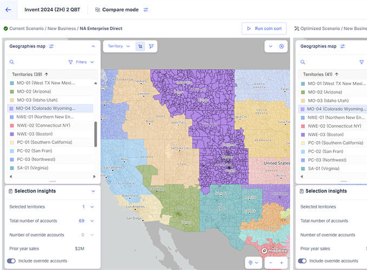The width and height of the screenshot is (367, 270).
Task: Expand the Filters dropdown in left panel
Action: pyautogui.click(x=81, y=62)
